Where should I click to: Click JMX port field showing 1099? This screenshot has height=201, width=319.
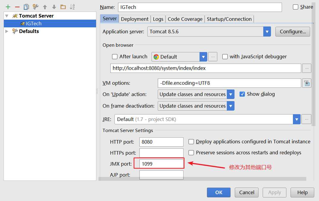click(x=161, y=164)
